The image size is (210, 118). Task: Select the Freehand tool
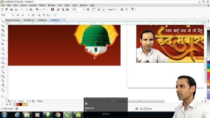pos(3,39)
